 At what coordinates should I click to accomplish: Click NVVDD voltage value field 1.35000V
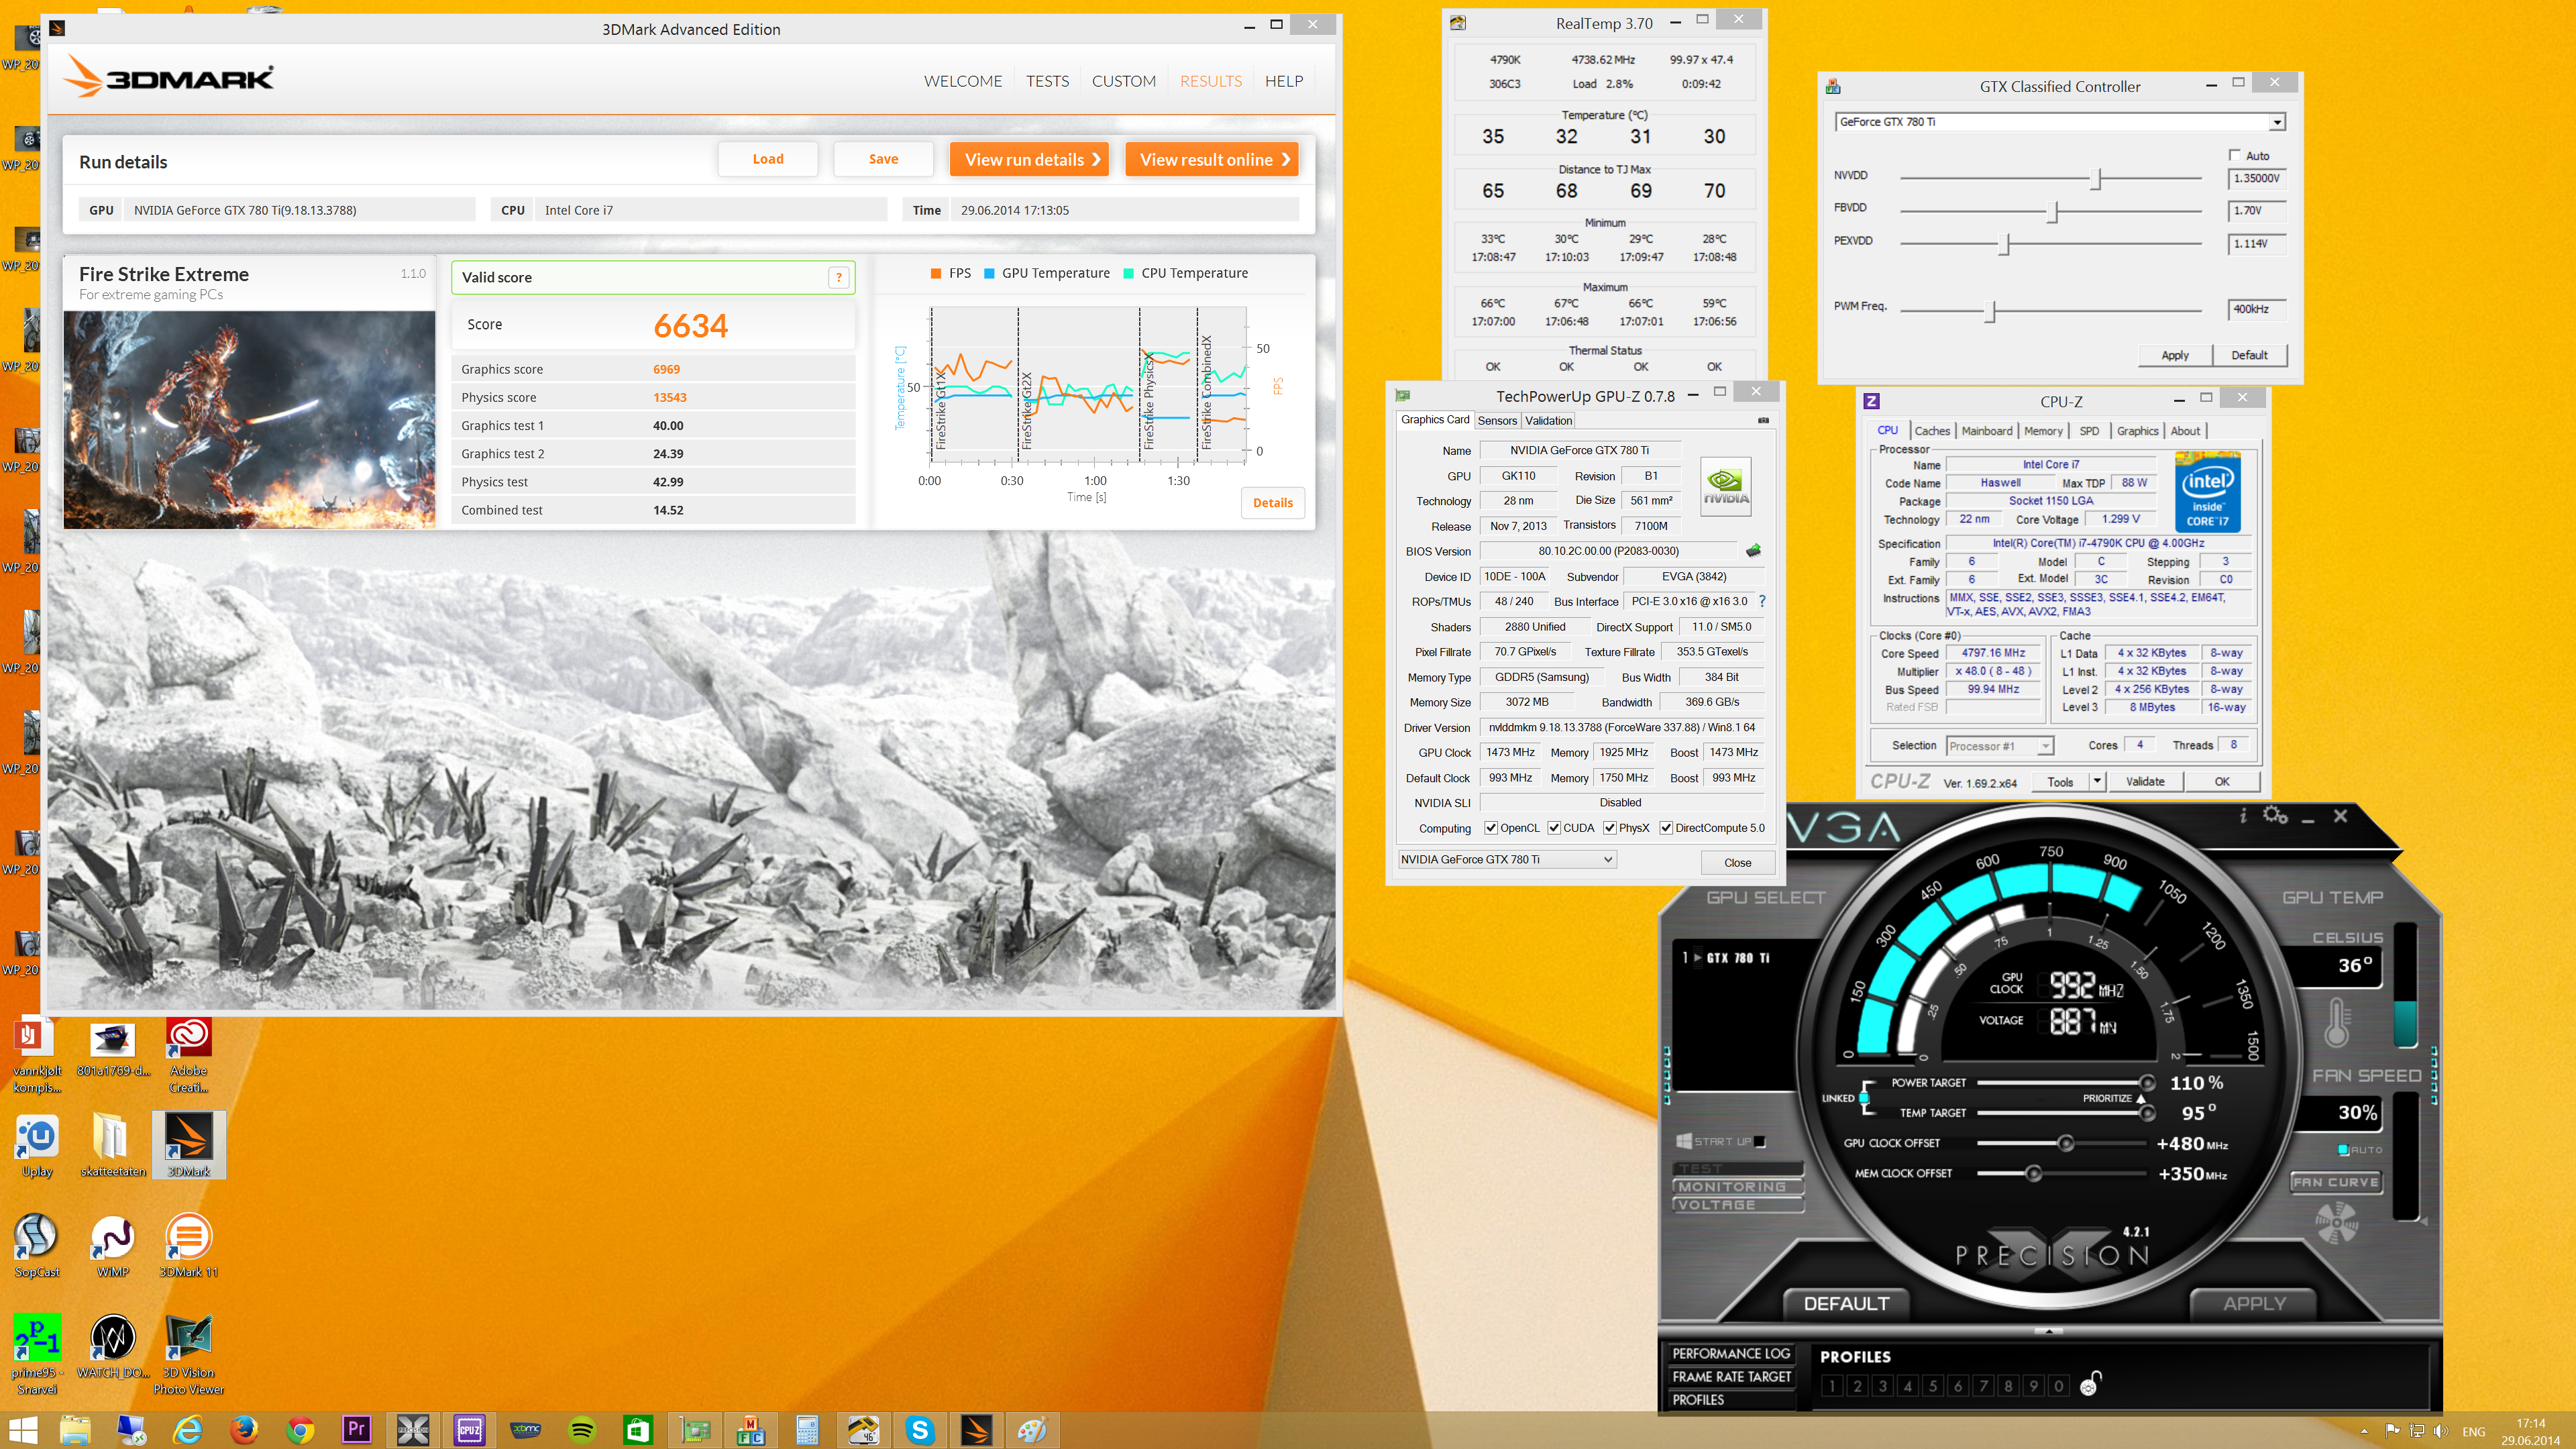click(x=2256, y=178)
